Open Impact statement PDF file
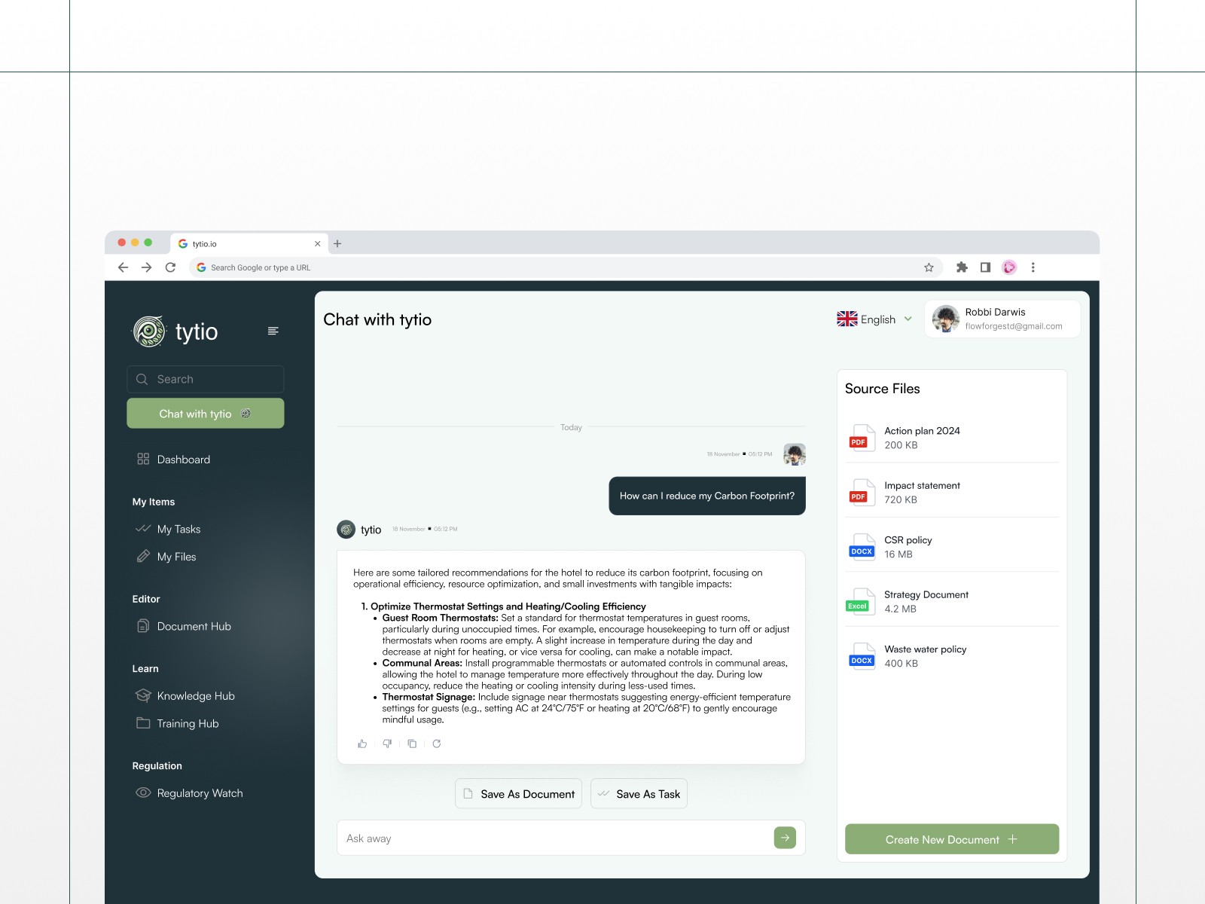 click(x=952, y=493)
